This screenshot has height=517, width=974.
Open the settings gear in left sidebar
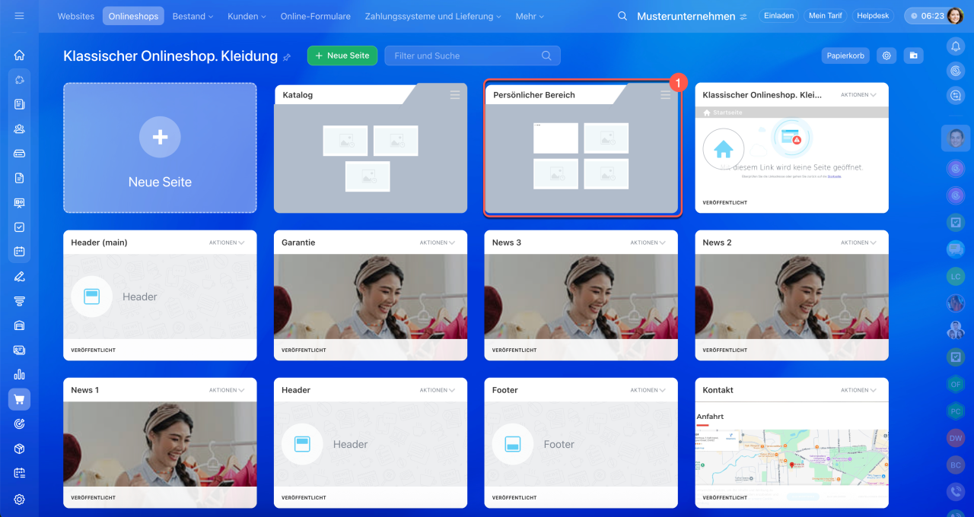tap(19, 500)
